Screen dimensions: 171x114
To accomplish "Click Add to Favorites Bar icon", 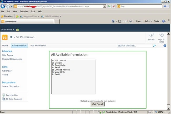I will pyautogui.click(x=17, y=16).
